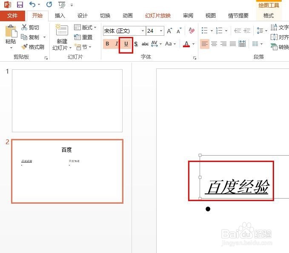This screenshot has width=289, height=253.
Task: Click 复制 to copy selection
Action: coord(30,37)
